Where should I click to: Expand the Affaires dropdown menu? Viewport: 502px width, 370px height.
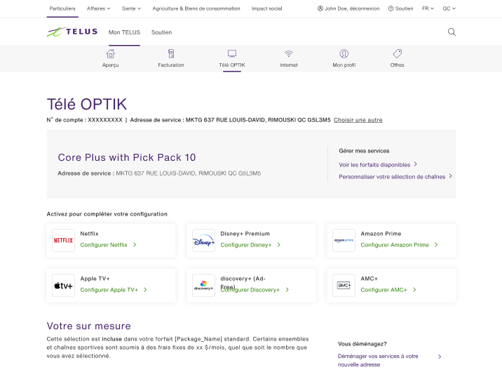(x=98, y=8)
